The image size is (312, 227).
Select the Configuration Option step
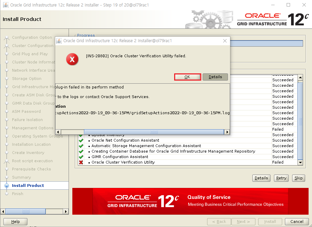(x=32, y=37)
